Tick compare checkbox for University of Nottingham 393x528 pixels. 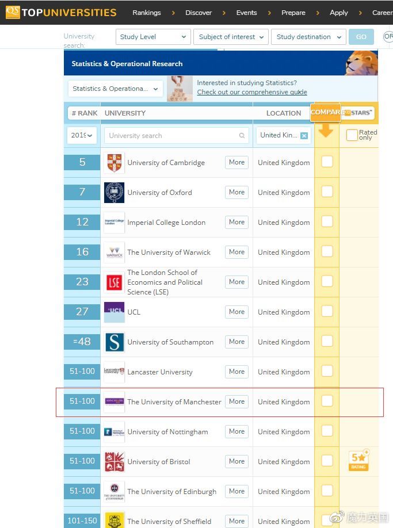[327, 431]
